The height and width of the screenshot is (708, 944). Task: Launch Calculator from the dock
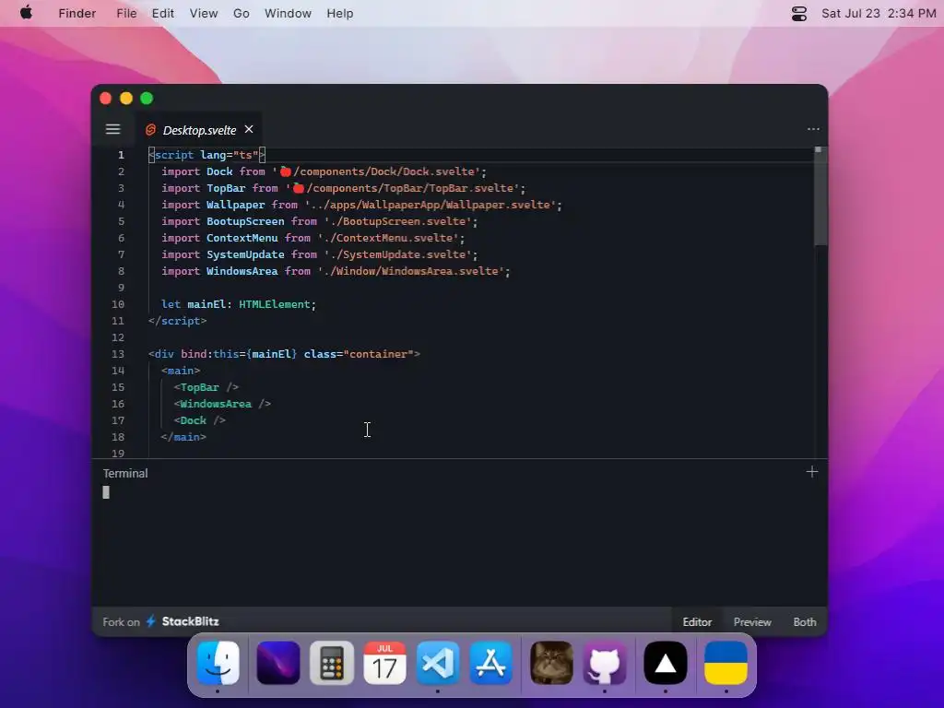coord(332,664)
